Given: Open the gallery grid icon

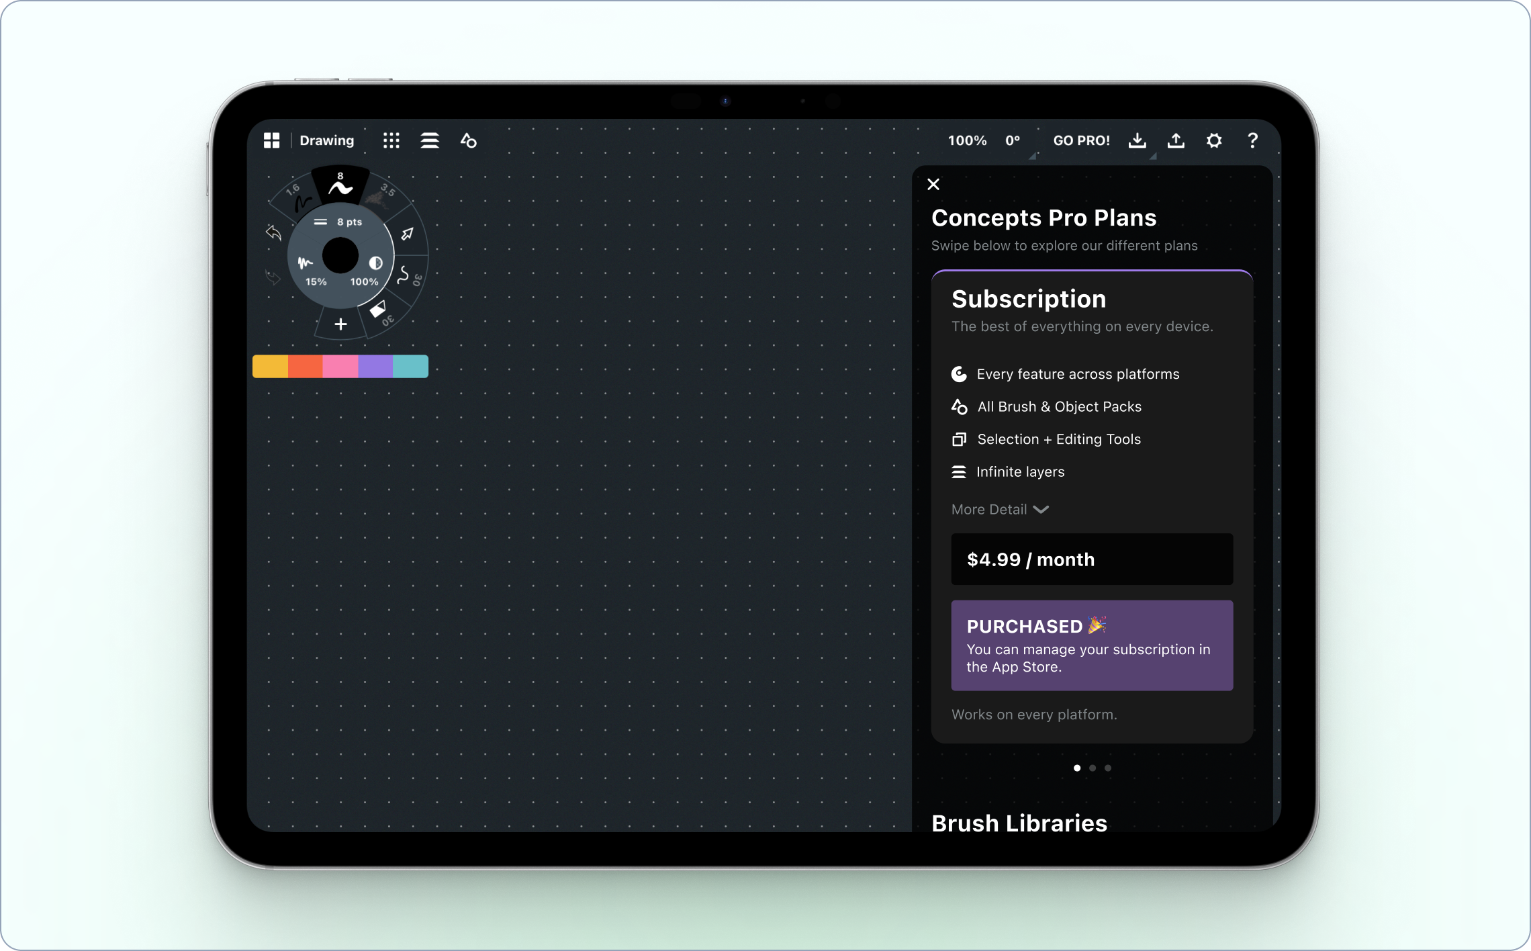Looking at the screenshot, I should (x=271, y=140).
